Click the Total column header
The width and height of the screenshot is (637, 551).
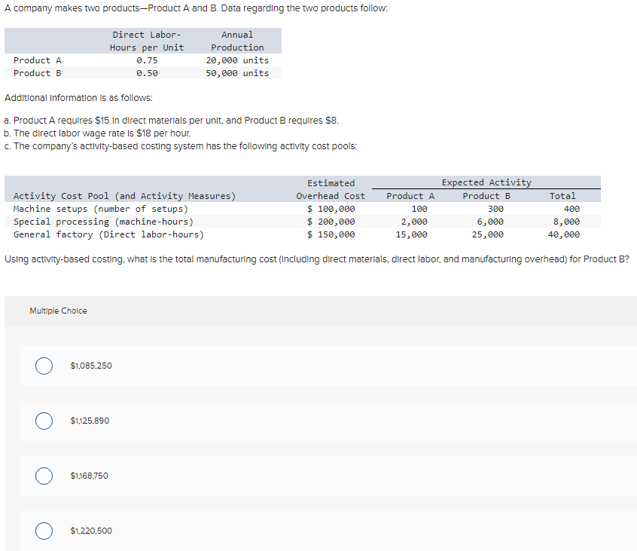[x=562, y=196]
